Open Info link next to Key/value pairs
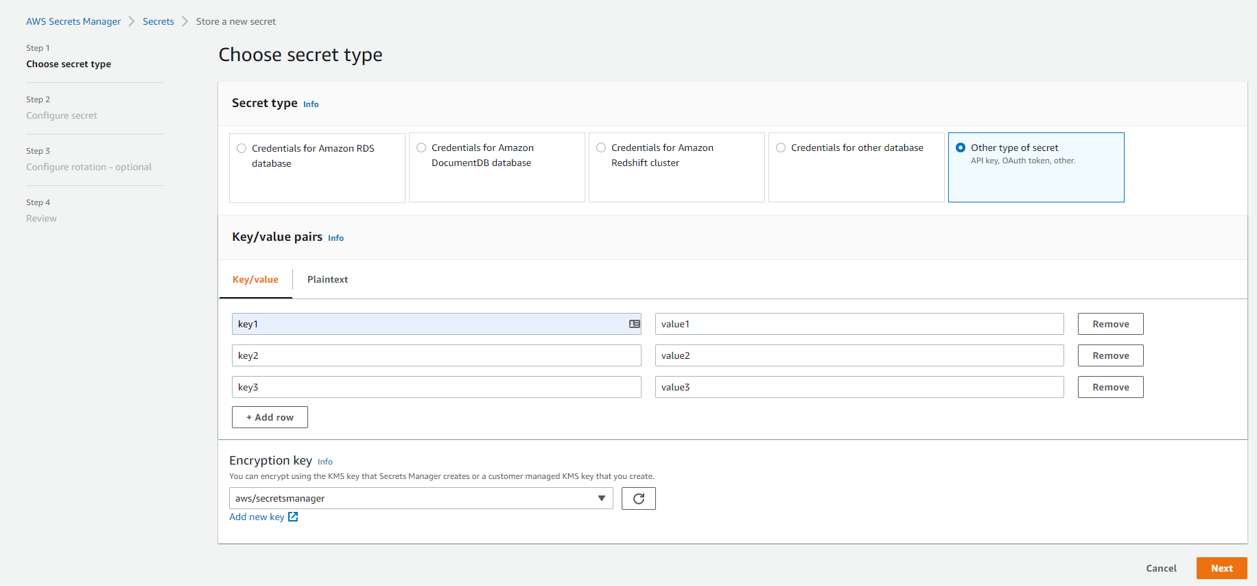Screen dimensions: 1257x586 tap(336, 238)
